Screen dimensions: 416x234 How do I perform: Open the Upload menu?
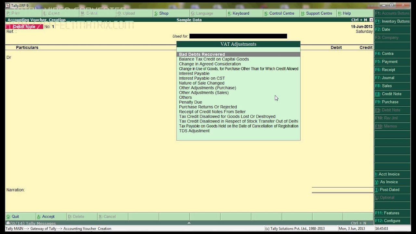(134, 13)
